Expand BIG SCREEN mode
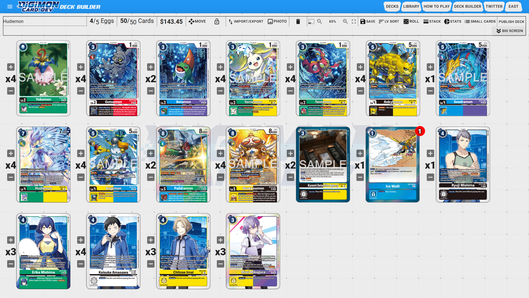The image size is (529, 298). click(x=509, y=31)
